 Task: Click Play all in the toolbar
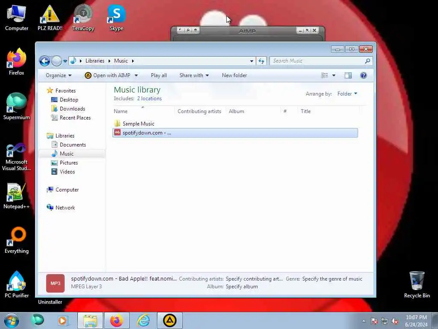click(159, 75)
